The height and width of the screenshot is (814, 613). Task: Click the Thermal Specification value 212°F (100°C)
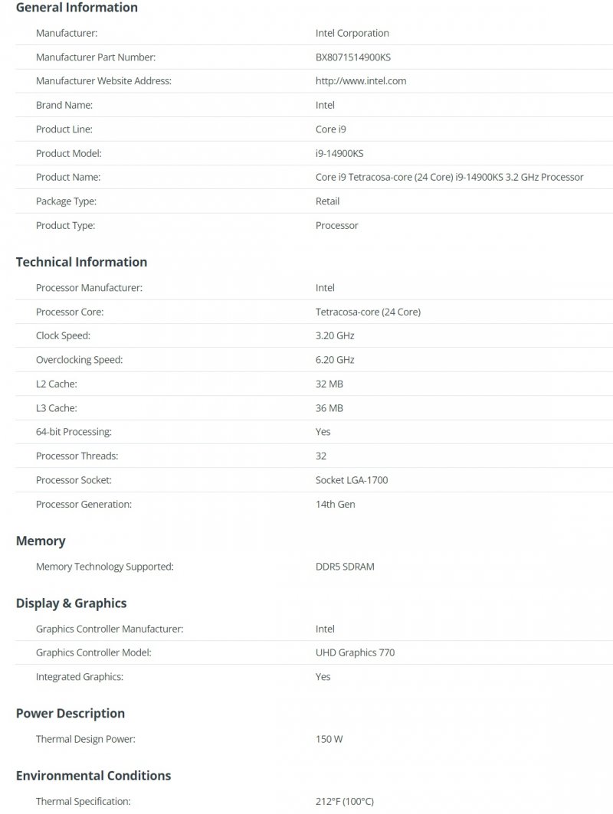click(x=345, y=802)
